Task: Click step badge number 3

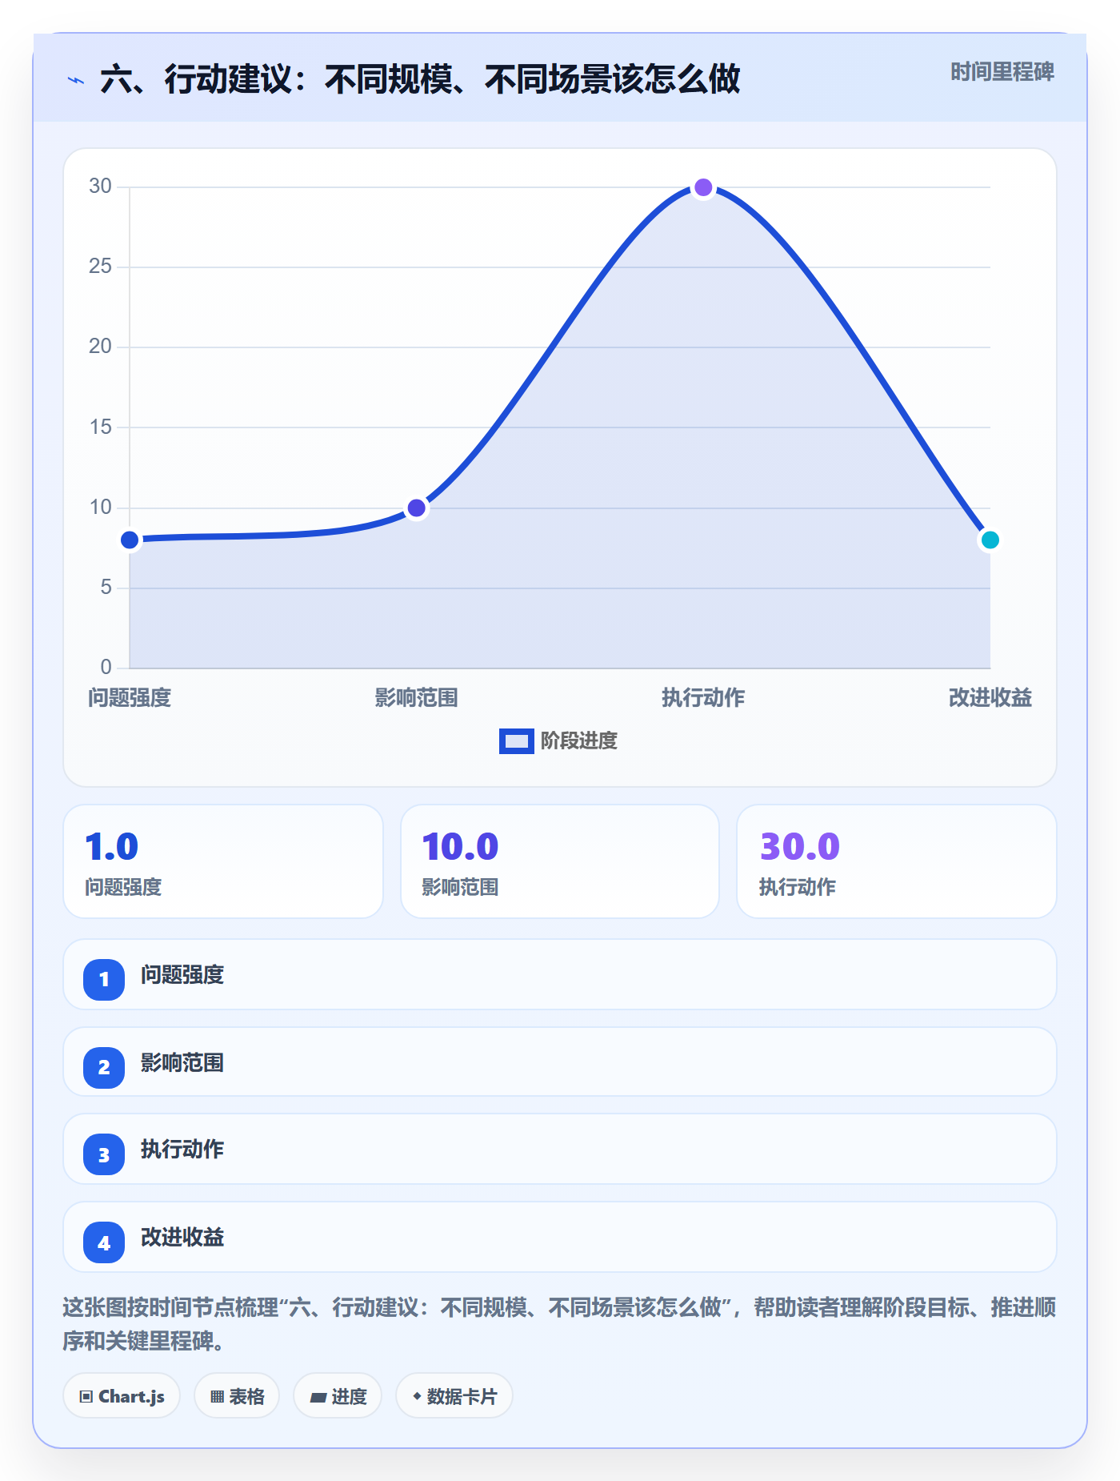Action: click(104, 1154)
